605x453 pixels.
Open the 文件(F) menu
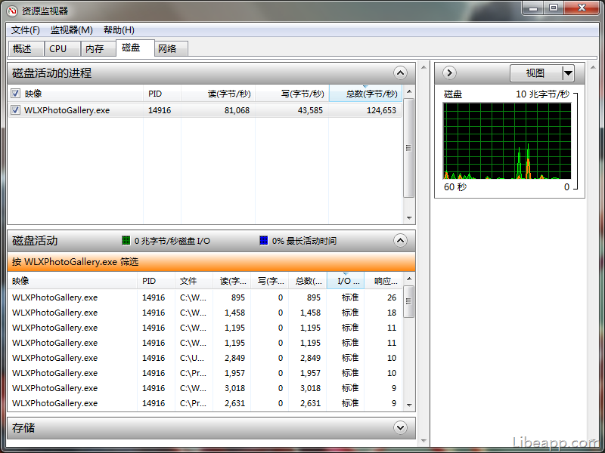pyautogui.click(x=26, y=30)
